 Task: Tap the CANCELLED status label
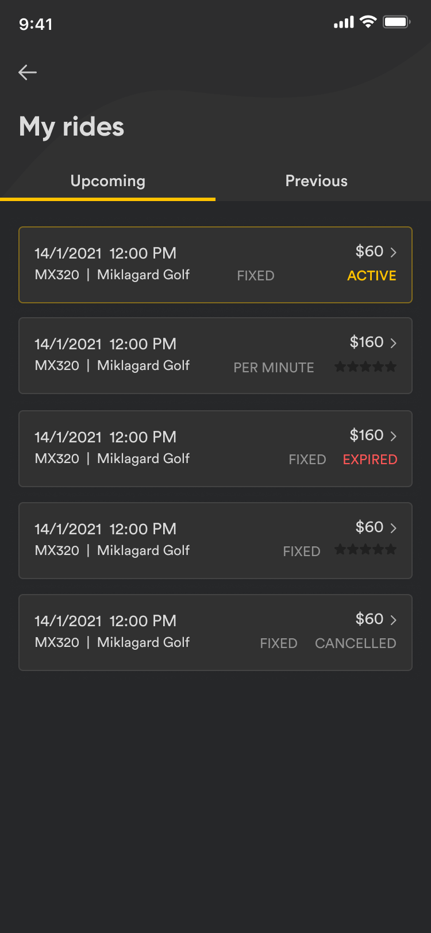pyautogui.click(x=356, y=643)
